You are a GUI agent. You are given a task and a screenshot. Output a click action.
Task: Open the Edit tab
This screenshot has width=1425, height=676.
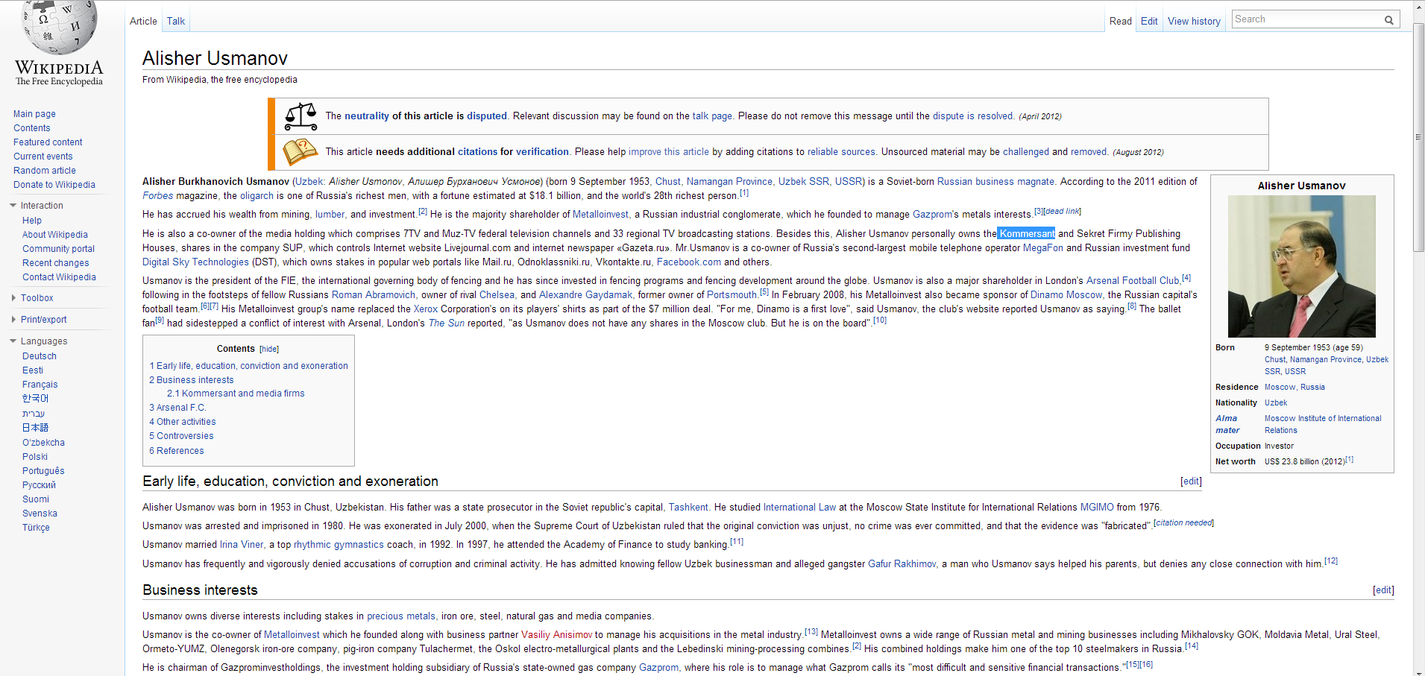tap(1149, 21)
